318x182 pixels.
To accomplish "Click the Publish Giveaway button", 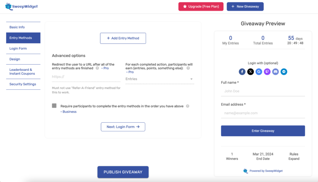I will (x=123, y=172).
